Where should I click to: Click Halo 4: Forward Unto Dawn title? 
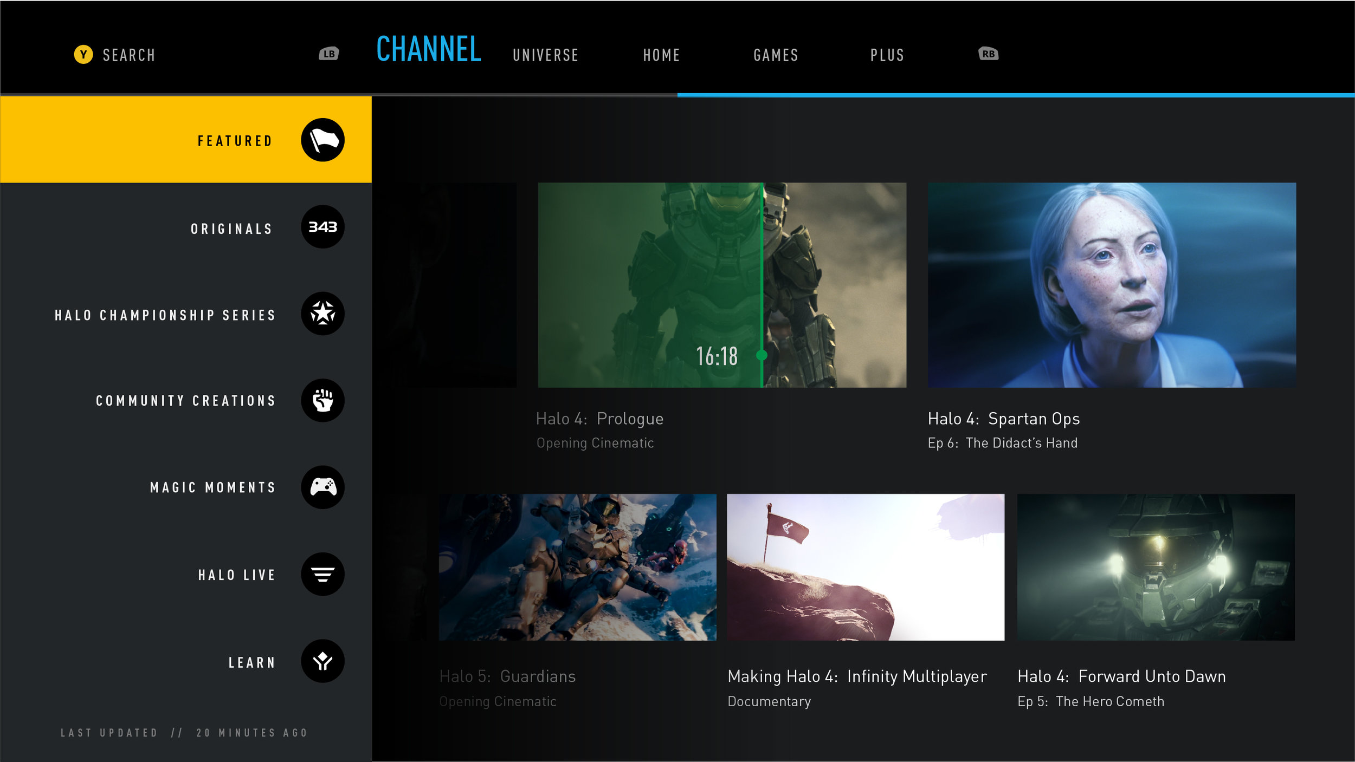tap(1121, 676)
